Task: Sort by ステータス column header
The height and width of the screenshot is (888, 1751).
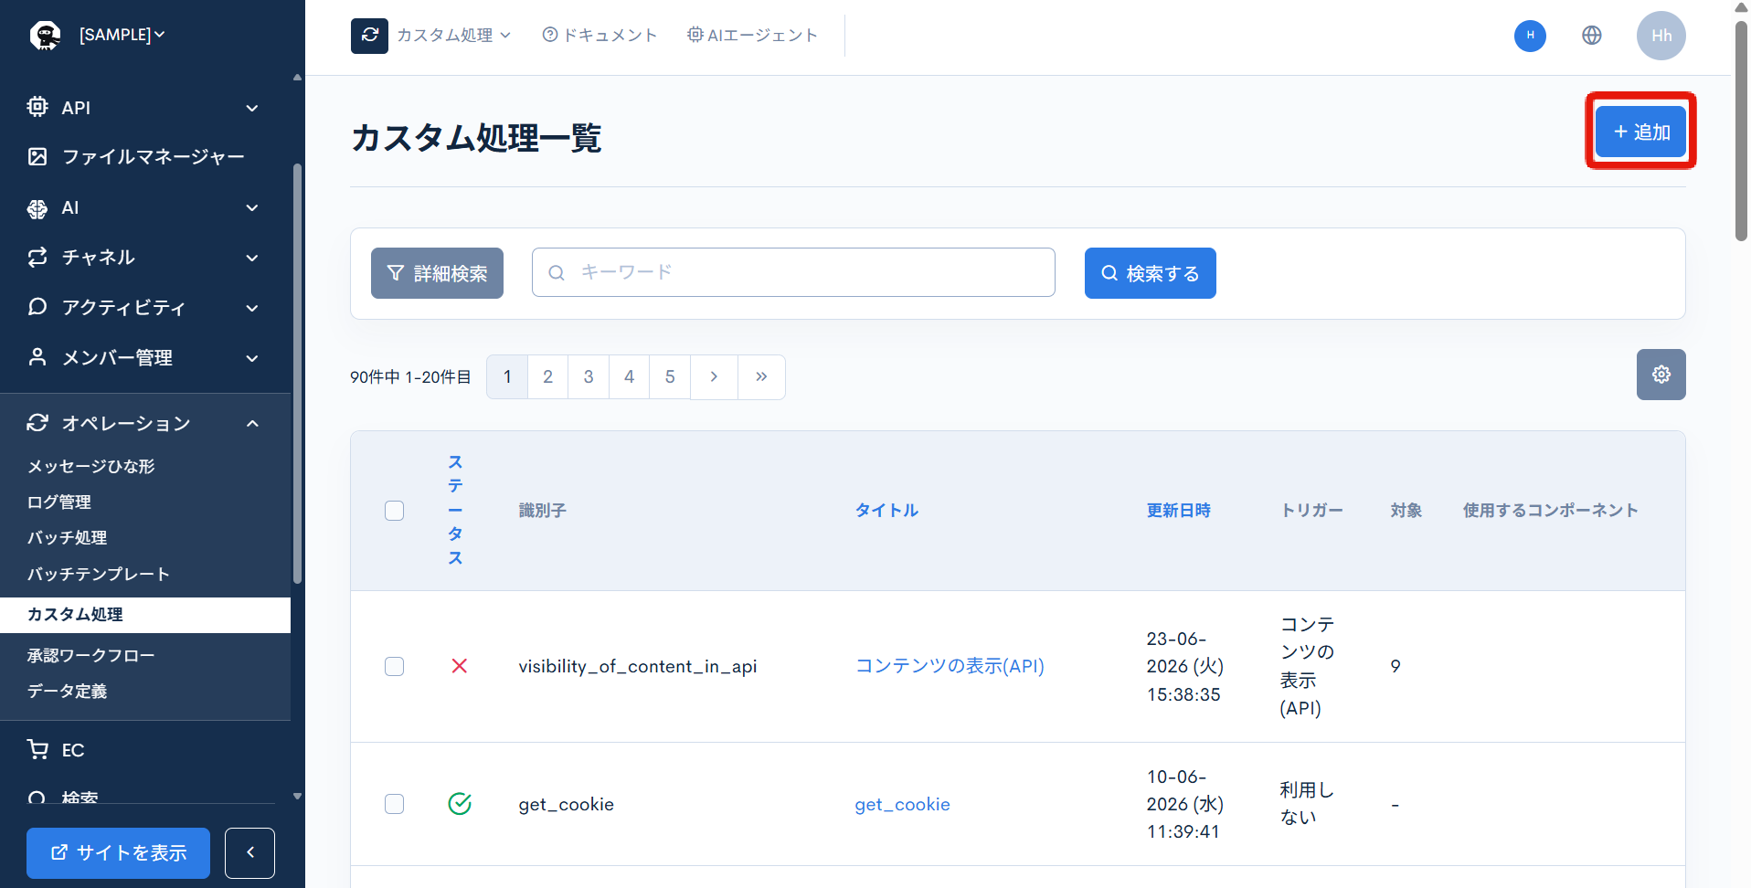Action: (455, 510)
